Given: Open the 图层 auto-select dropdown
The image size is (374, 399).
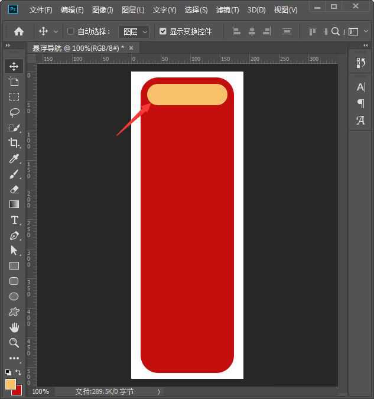Looking at the screenshot, I should click(134, 31).
